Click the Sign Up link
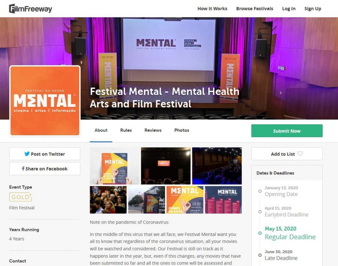 312,9
